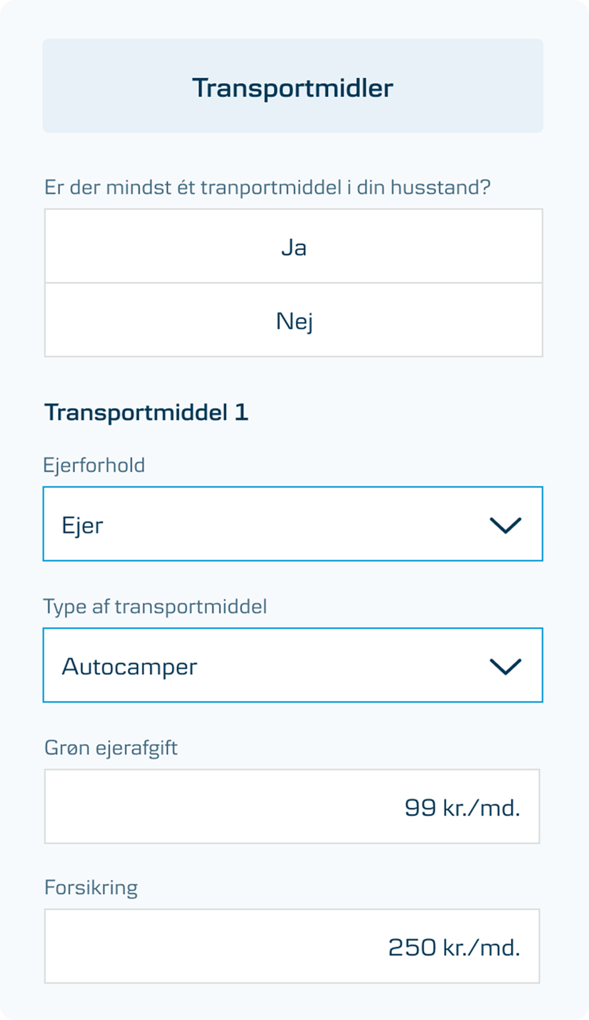Click the selected Autocamper value text

point(130,667)
